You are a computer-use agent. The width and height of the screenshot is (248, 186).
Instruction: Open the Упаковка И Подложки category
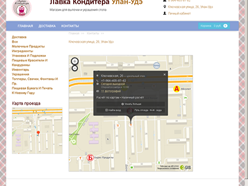click(29, 56)
